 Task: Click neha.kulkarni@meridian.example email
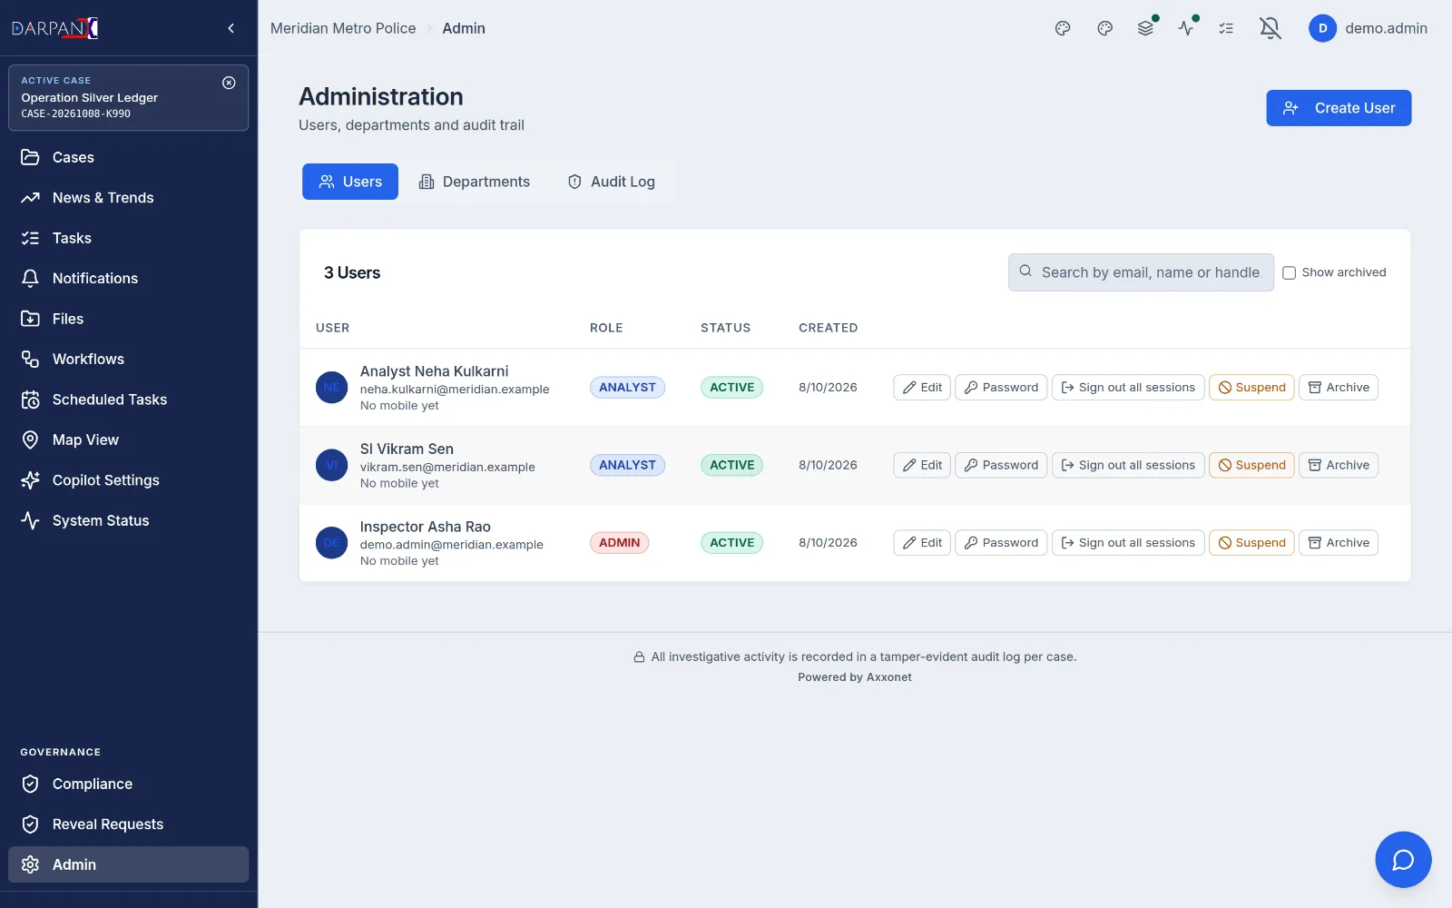[x=455, y=390]
